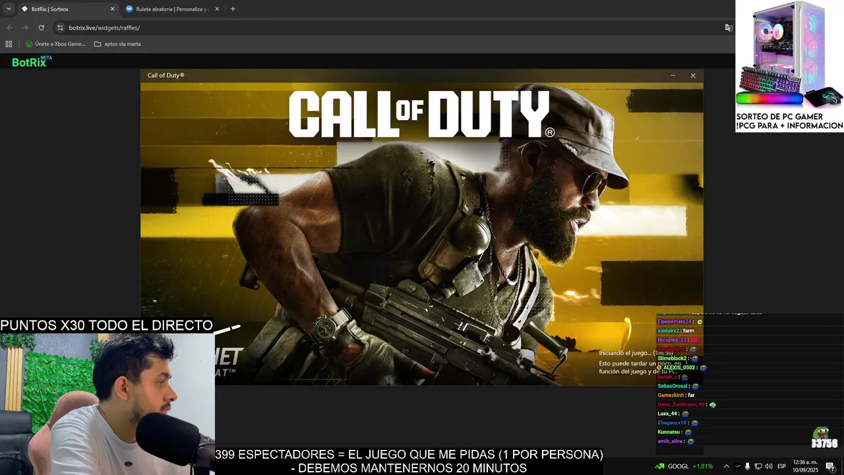Click the 'SORTEO DE PC GAMER' text
The height and width of the screenshot is (475, 844).
779,117
